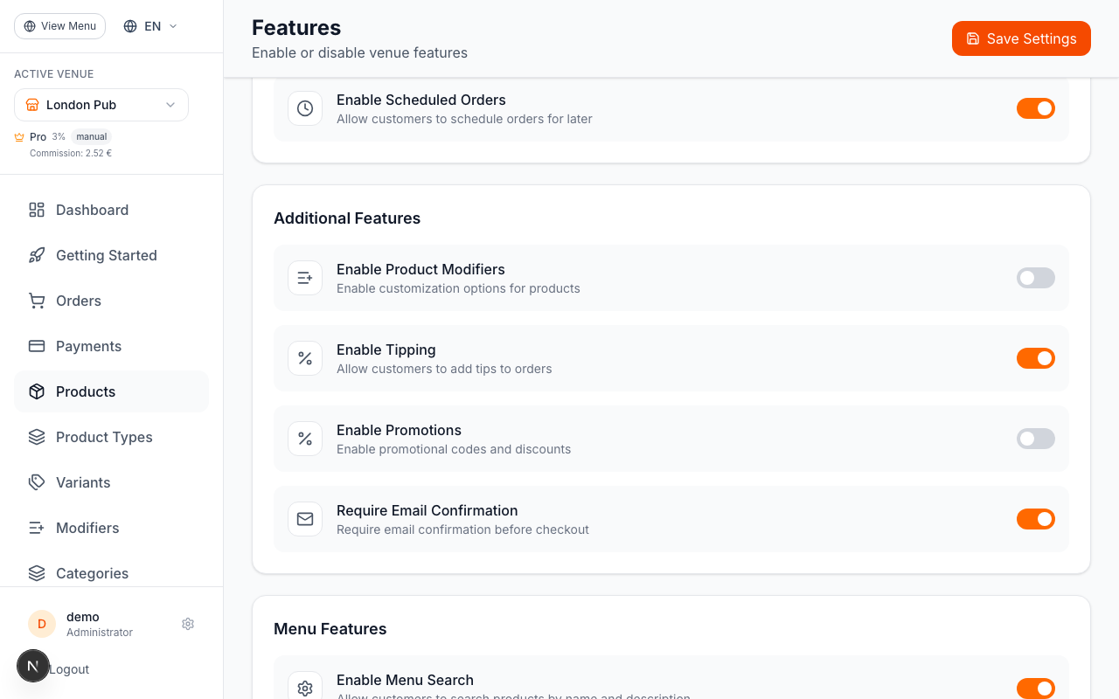Go to Product Types in the sidebar
The width and height of the screenshot is (1119, 699).
click(x=104, y=437)
